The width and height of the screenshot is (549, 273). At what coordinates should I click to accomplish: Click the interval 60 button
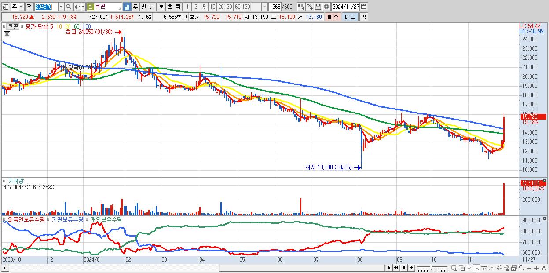point(238,7)
